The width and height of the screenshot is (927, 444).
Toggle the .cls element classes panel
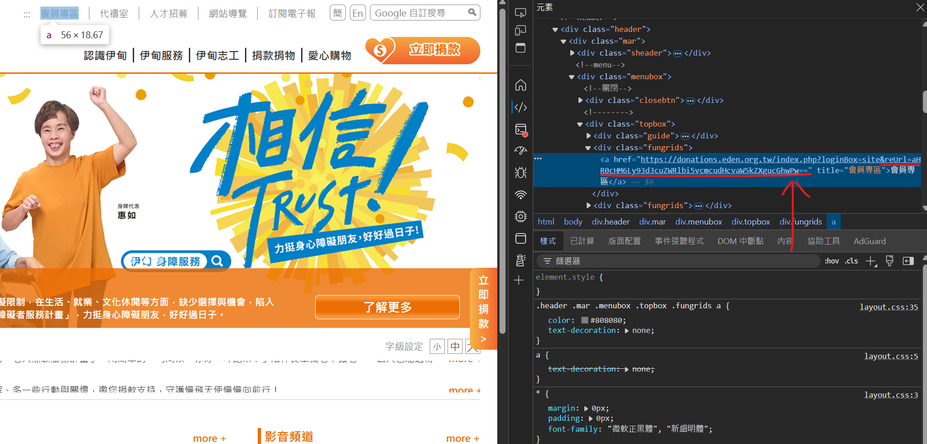coord(851,261)
